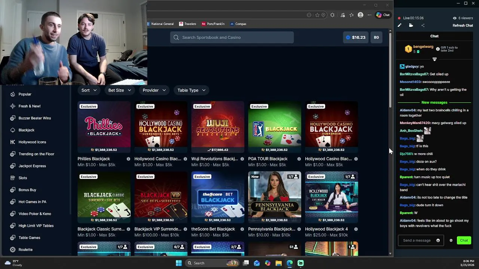Open PGA TOUR Blackjack game thumbnail
479x269 pixels.
(x=275, y=127)
